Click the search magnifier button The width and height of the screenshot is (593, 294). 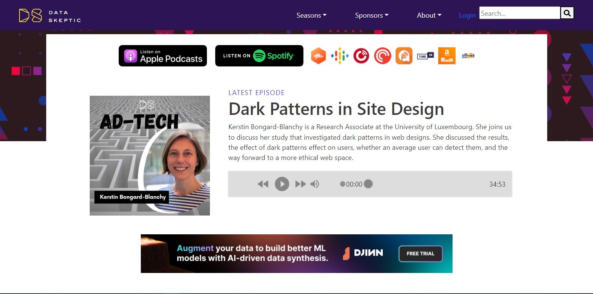pyautogui.click(x=567, y=13)
